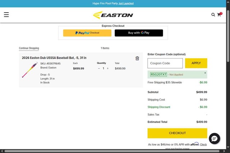Screen dimensions: 230x153
Task: Dismiss the RSG20TXT coupon notice
Action: click(205, 73)
